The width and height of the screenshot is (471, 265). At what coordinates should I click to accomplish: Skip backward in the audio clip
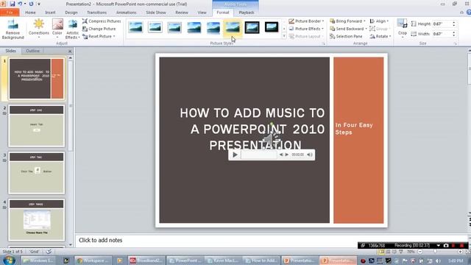281,155
